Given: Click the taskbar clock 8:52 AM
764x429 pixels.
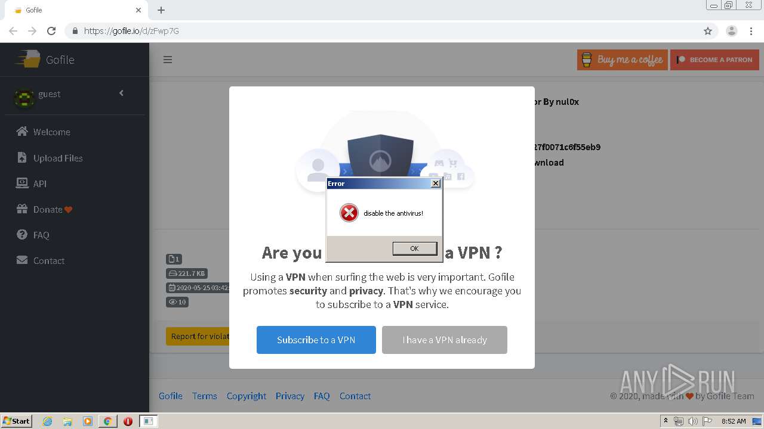Looking at the screenshot, I should pyautogui.click(x=734, y=421).
